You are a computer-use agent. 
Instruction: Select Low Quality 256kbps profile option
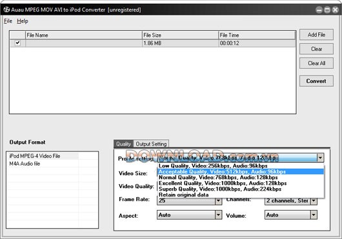pos(241,166)
